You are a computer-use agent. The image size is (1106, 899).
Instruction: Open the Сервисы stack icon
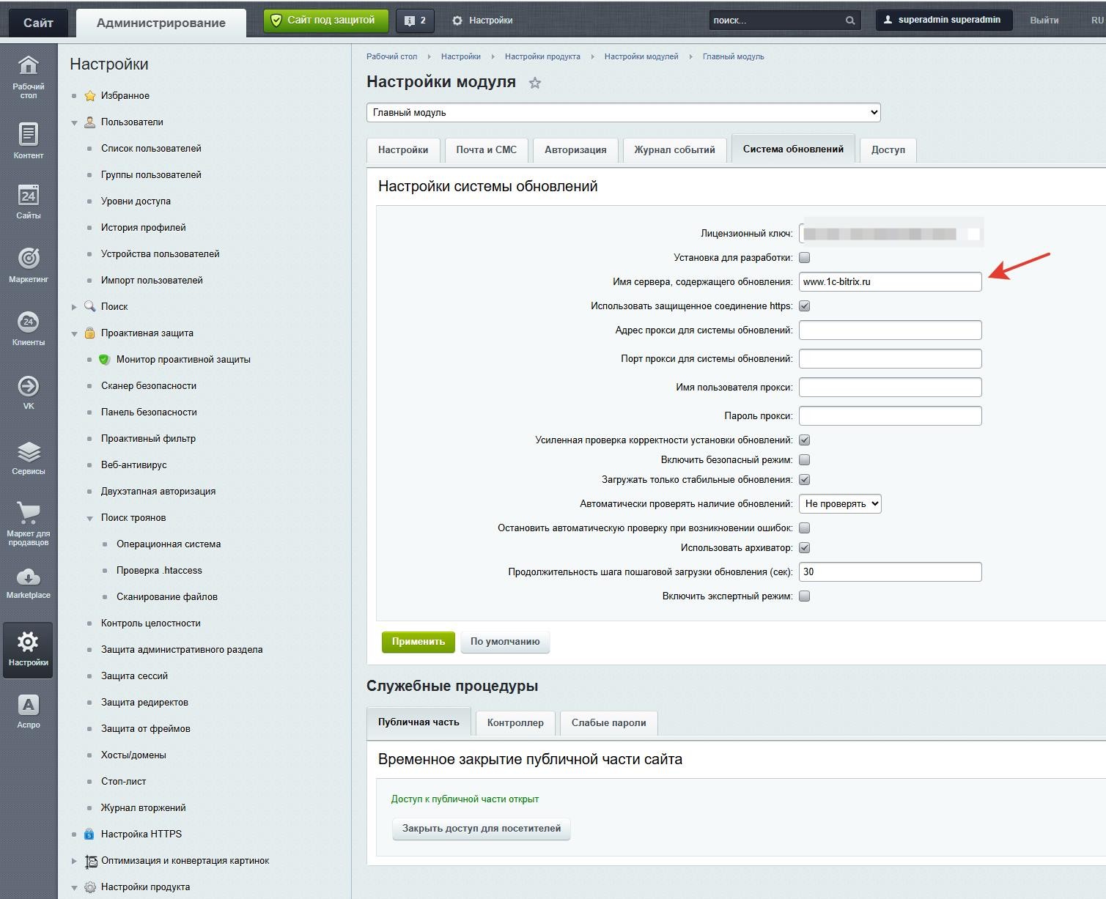pyautogui.click(x=28, y=452)
